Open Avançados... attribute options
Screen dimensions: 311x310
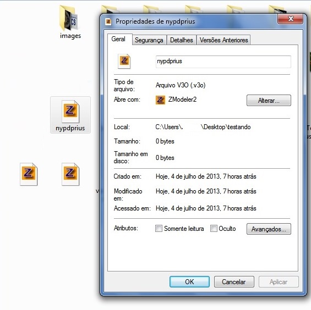[269, 229]
